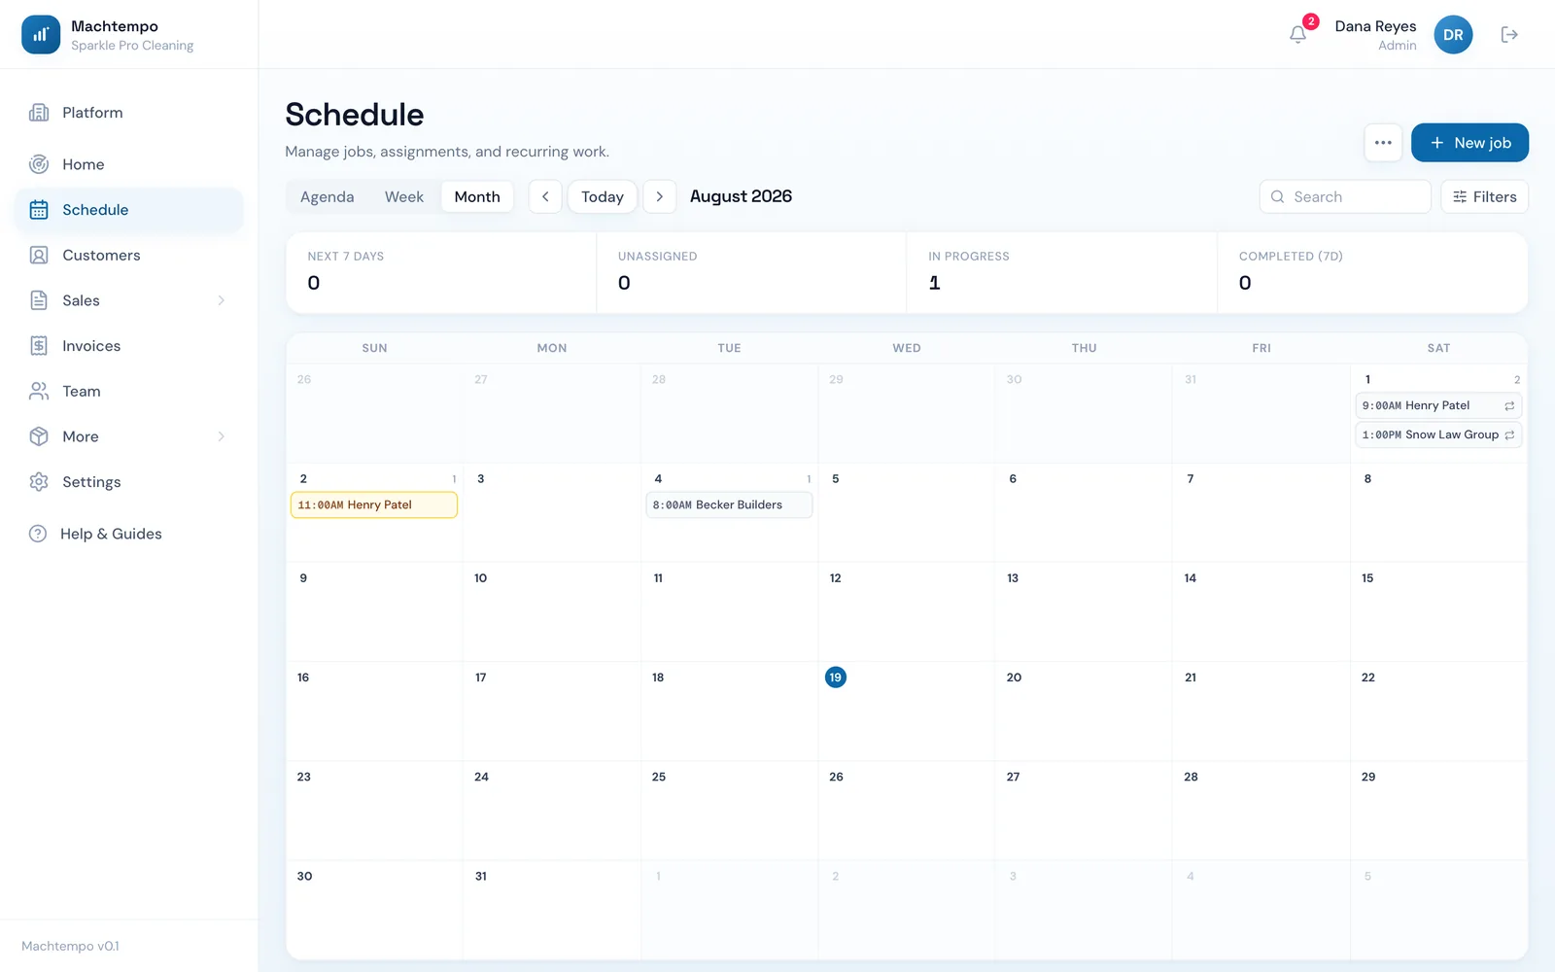1555x972 pixels.
Task: Click the DR user avatar
Action: [x=1453, y=35]
